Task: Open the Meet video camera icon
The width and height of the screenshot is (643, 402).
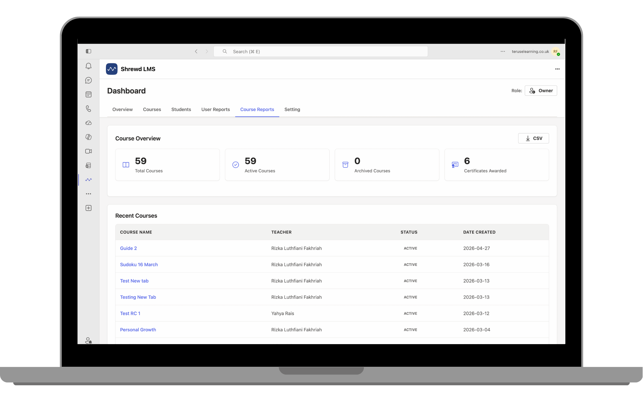Action: [88, 151]
